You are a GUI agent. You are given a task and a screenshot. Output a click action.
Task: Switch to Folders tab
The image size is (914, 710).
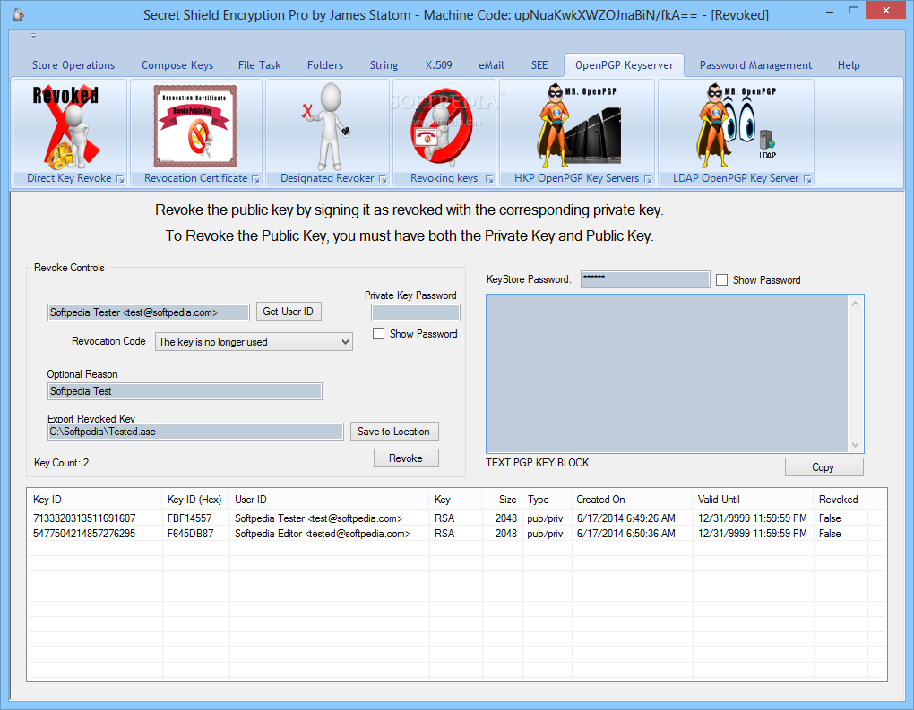click(x=325, y=65)
